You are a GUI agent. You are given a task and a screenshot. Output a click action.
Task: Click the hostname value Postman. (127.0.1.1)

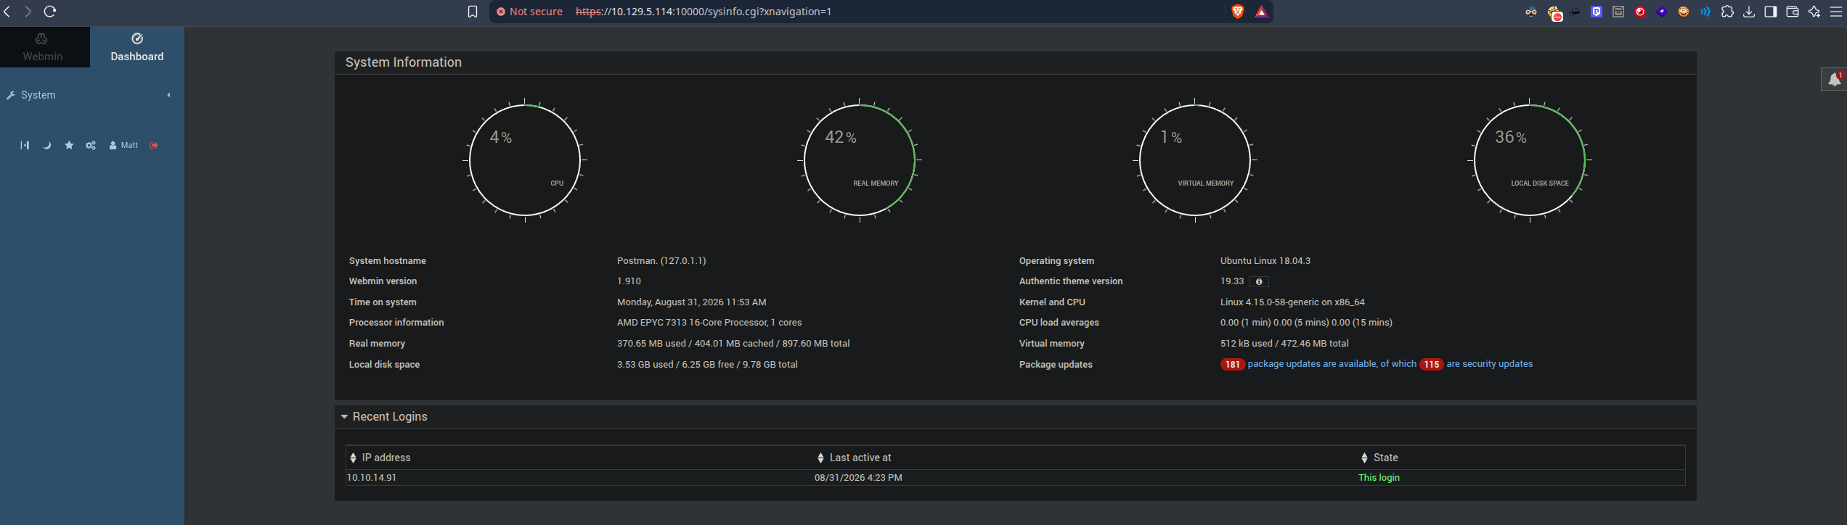661,261
